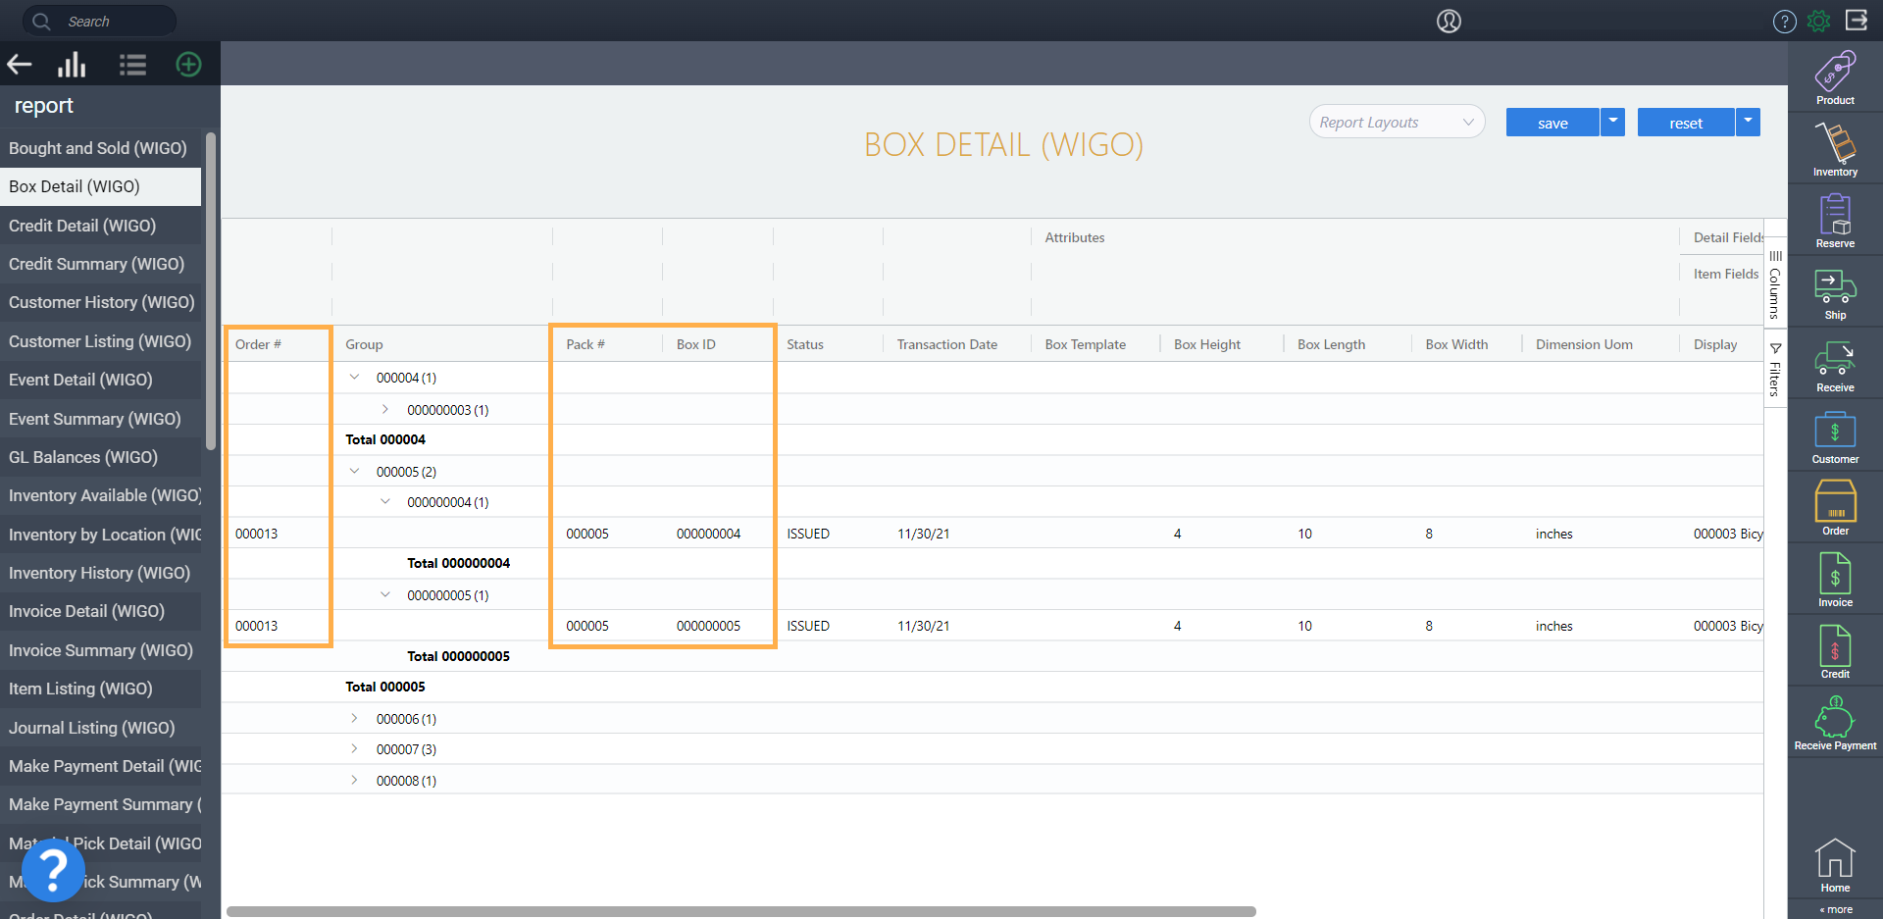Click Box ID cell 000000004
This screenshot has height=919, width=1883.
[x=708, y=534]
